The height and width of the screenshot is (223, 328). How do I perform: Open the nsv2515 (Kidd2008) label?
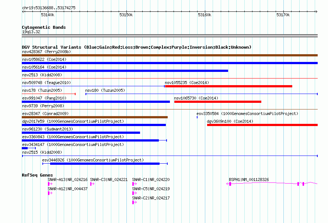click(x=42, y=152)
